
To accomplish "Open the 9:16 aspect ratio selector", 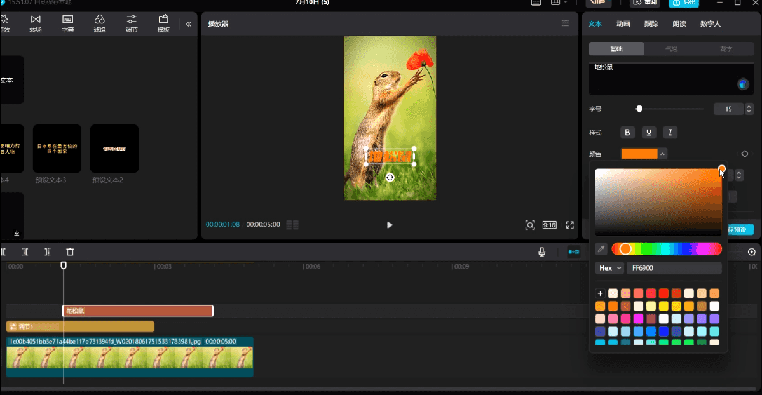I will pos(549,225).
